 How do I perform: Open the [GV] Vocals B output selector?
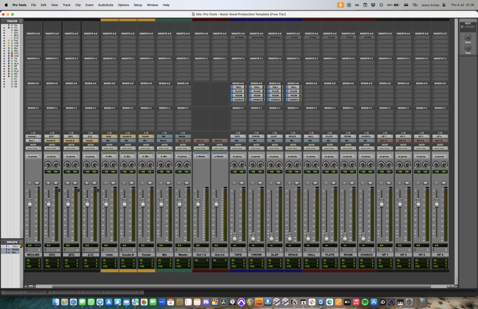(52, 141)
